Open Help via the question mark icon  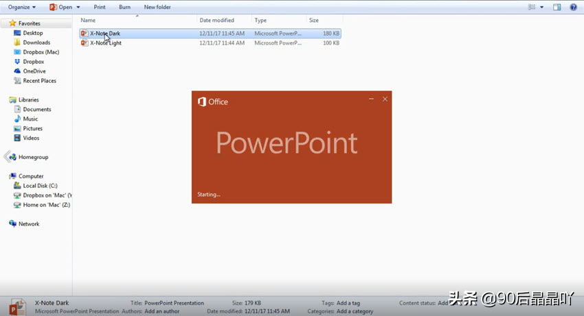pyautogui.click(x=573, y=7)
